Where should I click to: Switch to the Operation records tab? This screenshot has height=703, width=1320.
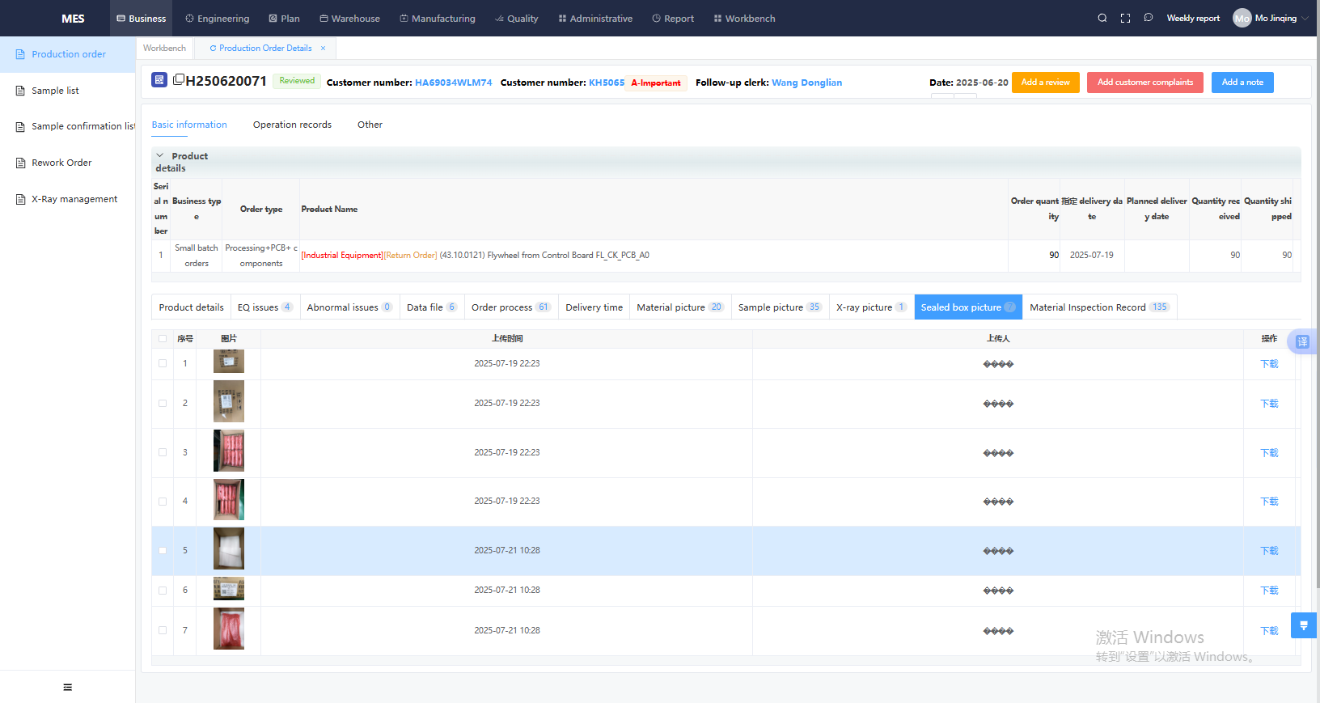(x=292, y=125)
